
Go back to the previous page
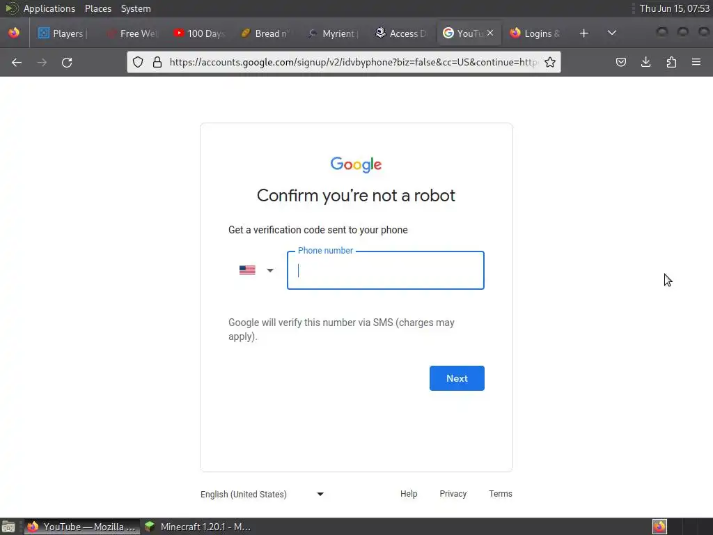click(x=17, y=62)
